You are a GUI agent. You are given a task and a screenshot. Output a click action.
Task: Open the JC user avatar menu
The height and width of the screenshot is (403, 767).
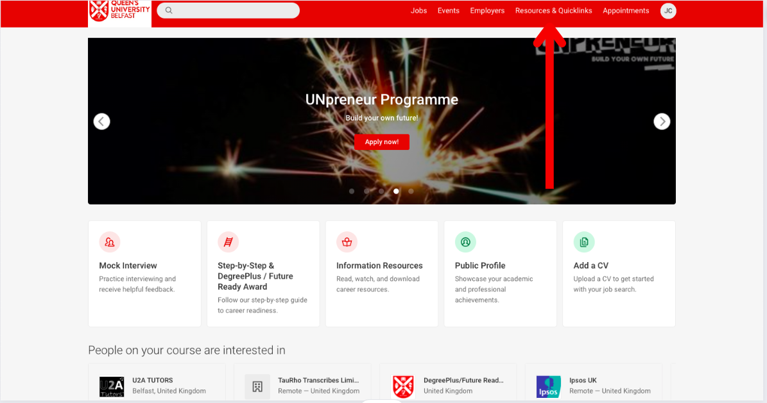pos(668,11)
